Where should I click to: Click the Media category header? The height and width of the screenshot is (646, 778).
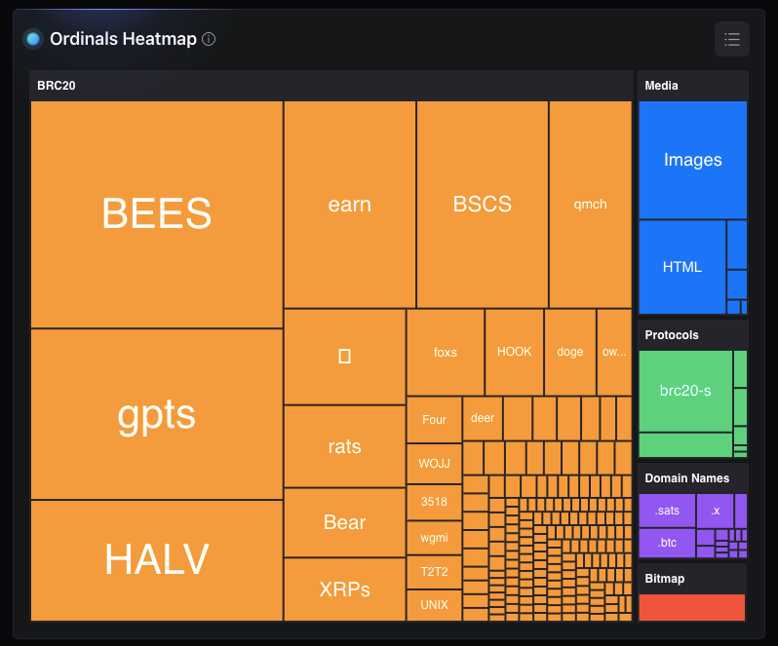tap(692, 86)
